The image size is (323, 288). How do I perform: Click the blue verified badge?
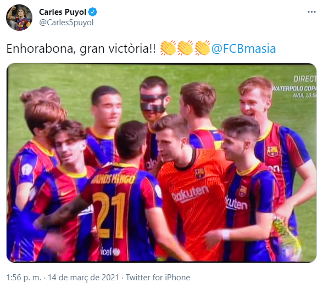pos(92,12)
